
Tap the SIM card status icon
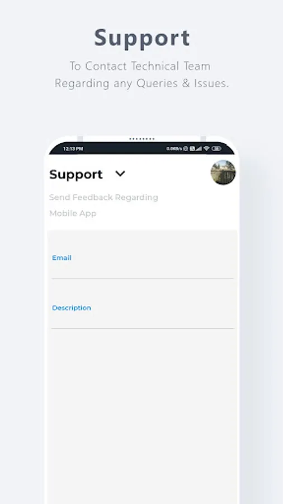192,148
